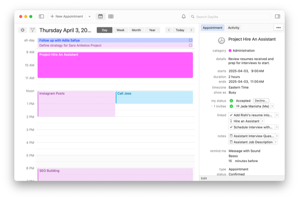Open the more options ellipsis menu
Screen dimensions: 299x200
coord(279,28)
